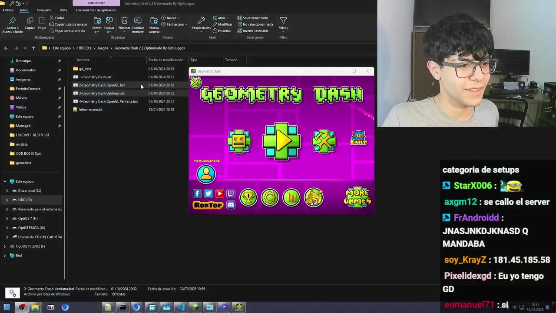Screen dimensions: 556x313
Task: Click Copiar ruta de acceso
Action: (68, 24)
